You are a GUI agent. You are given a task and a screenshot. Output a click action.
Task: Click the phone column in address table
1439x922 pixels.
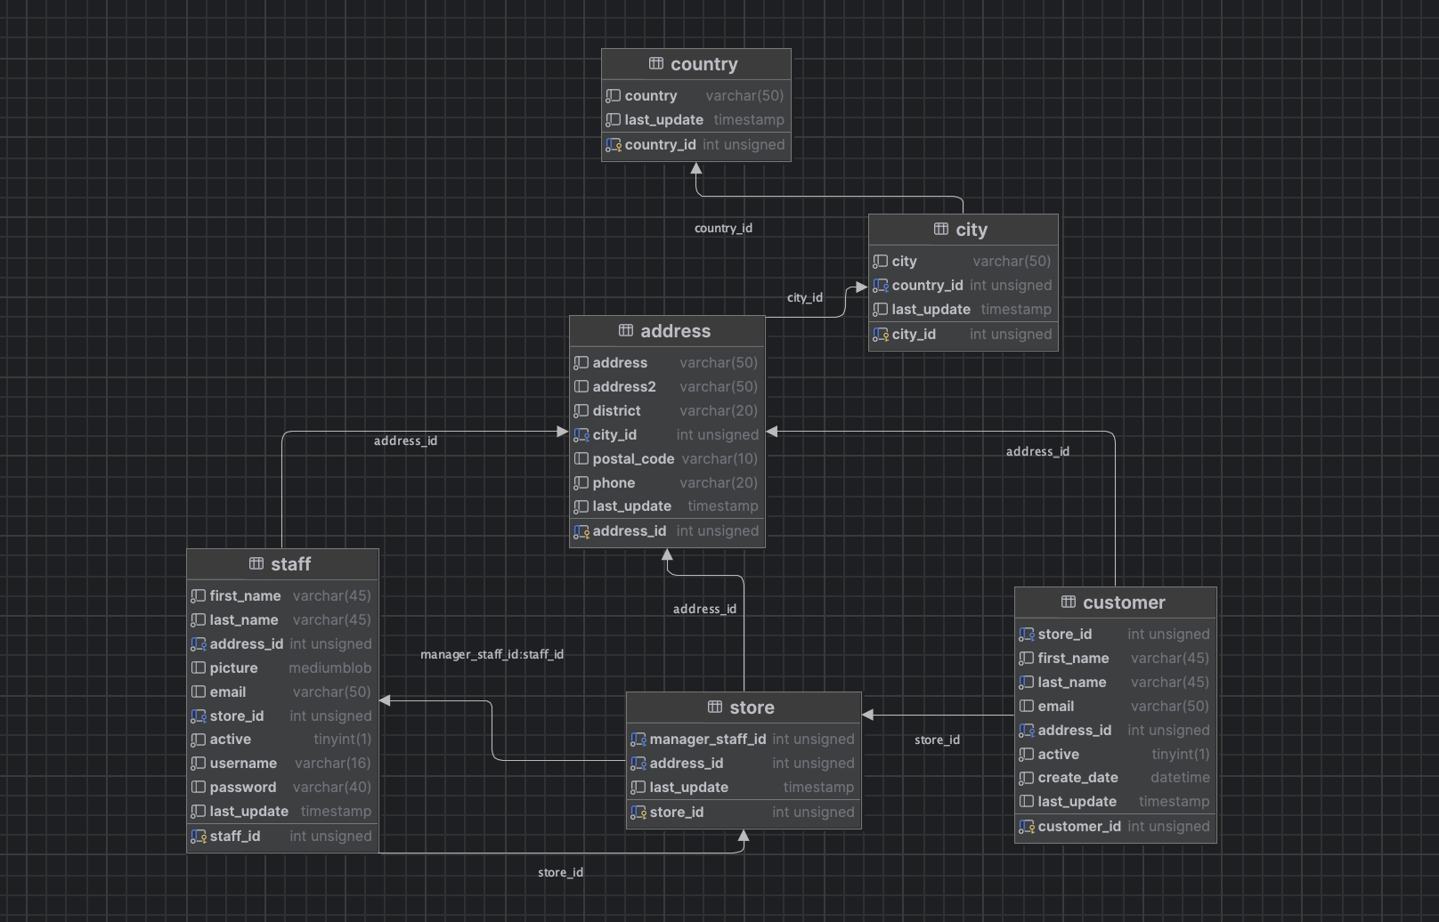667,482
